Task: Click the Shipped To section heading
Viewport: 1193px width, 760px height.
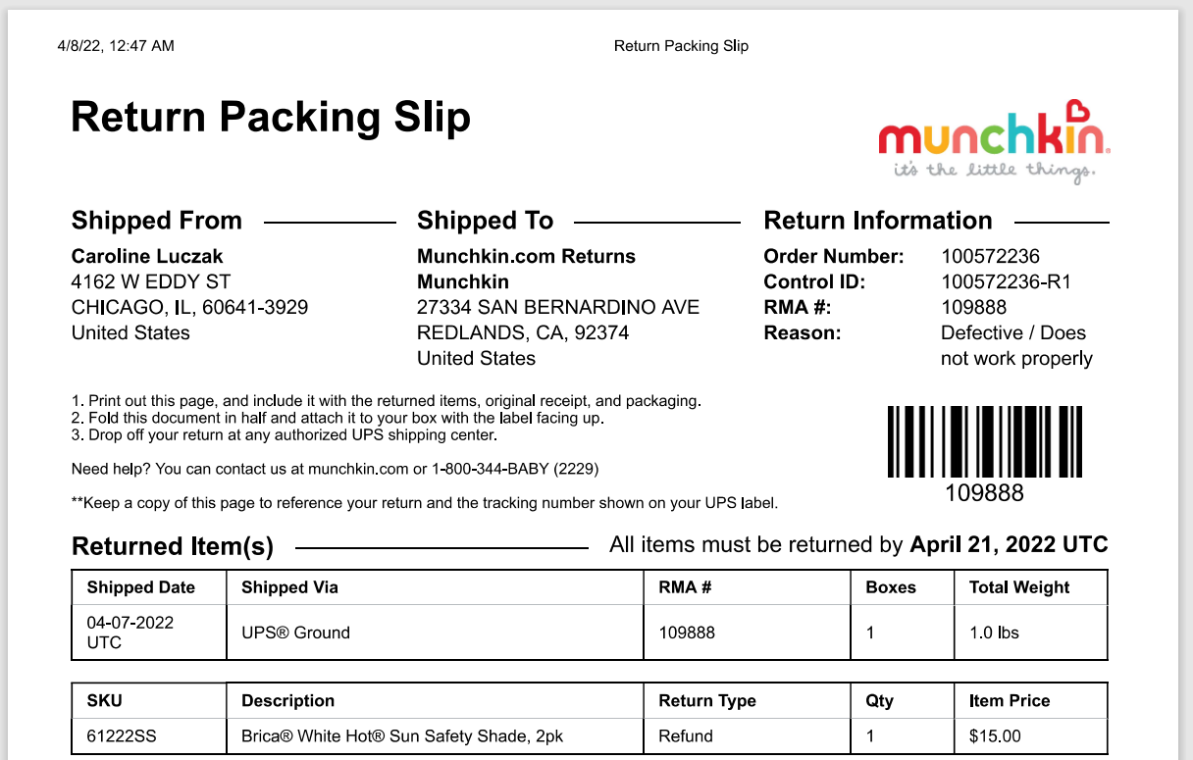Action: [x=486, y=221]
